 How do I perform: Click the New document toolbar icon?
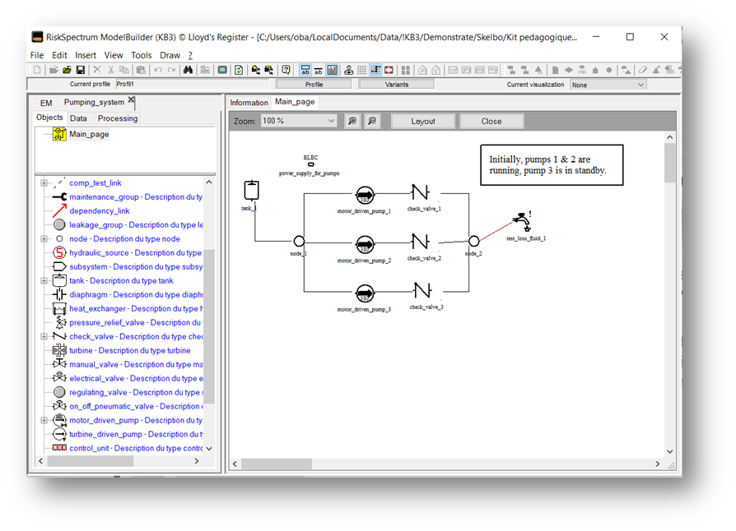tap(36, 70)
